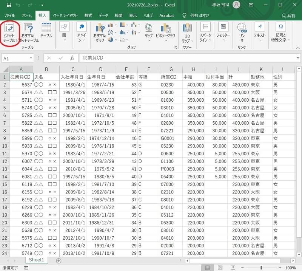
Task: Open 記号と特殊文字 symbols menu
Action: 280,32
